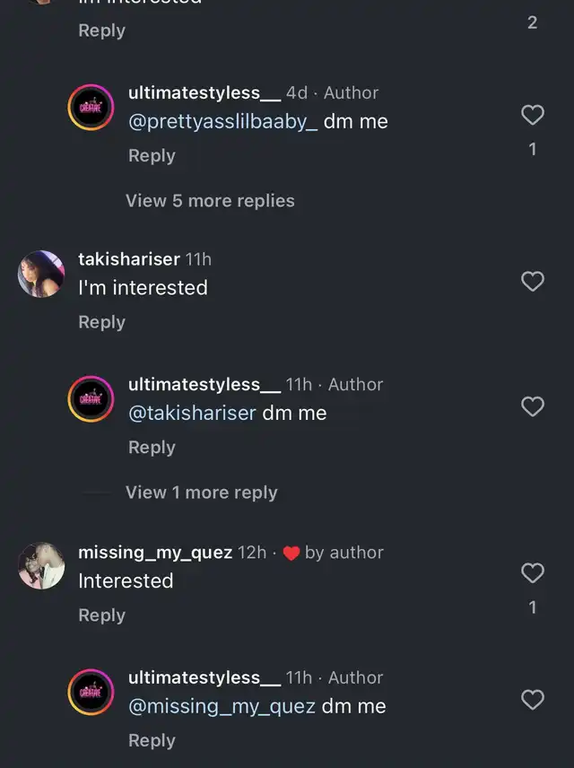Expand "View 1 more reply"
Viewport: 574px width, 768px height.
[x=202, y=493]
